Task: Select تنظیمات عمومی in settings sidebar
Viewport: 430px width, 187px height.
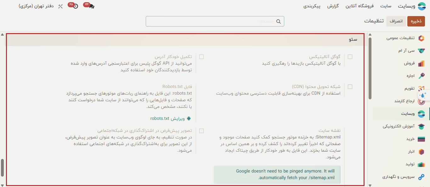Action: click(x=401, y=38)
